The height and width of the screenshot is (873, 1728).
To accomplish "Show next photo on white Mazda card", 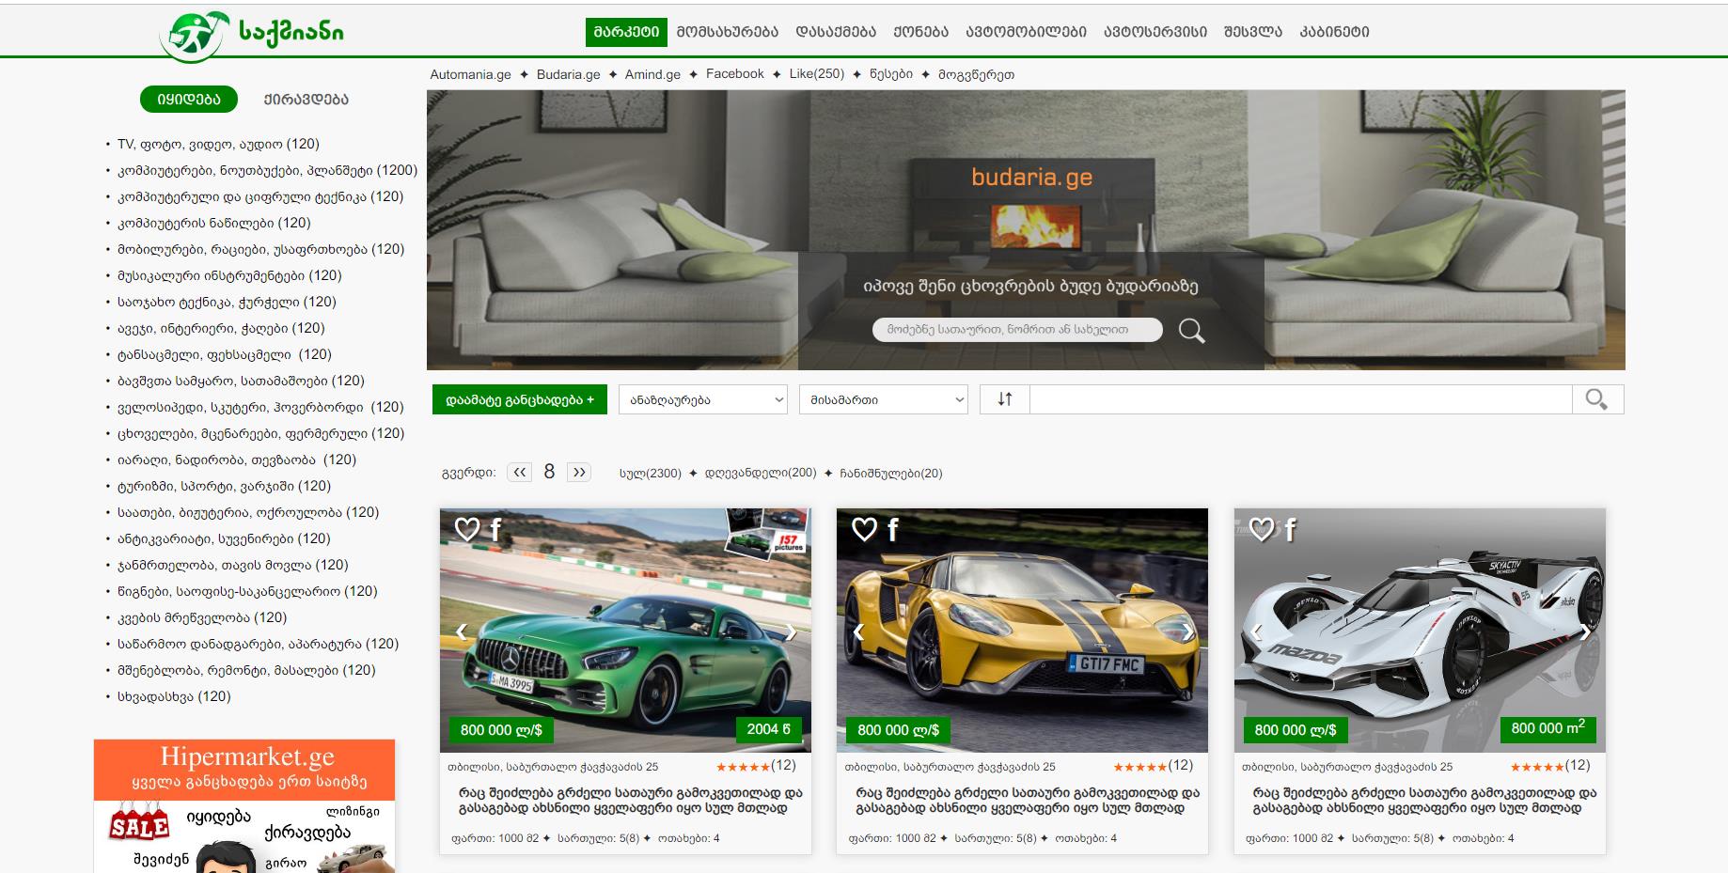I will (1585, 631).
